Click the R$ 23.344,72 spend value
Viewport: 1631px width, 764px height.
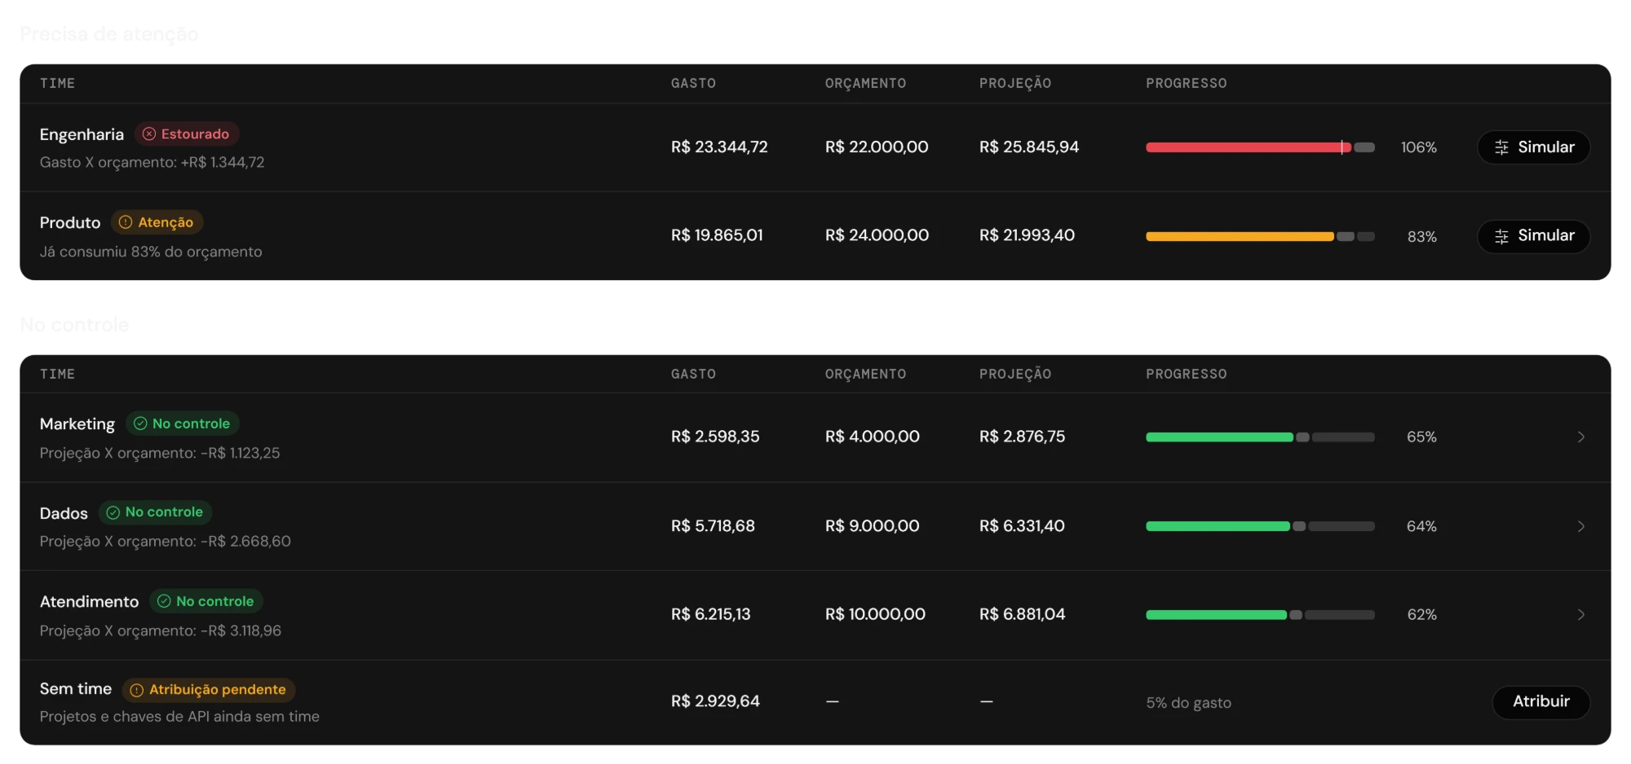point(719,147)
